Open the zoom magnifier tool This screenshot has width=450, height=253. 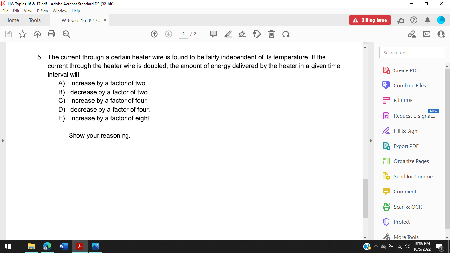tap(66, 34)
